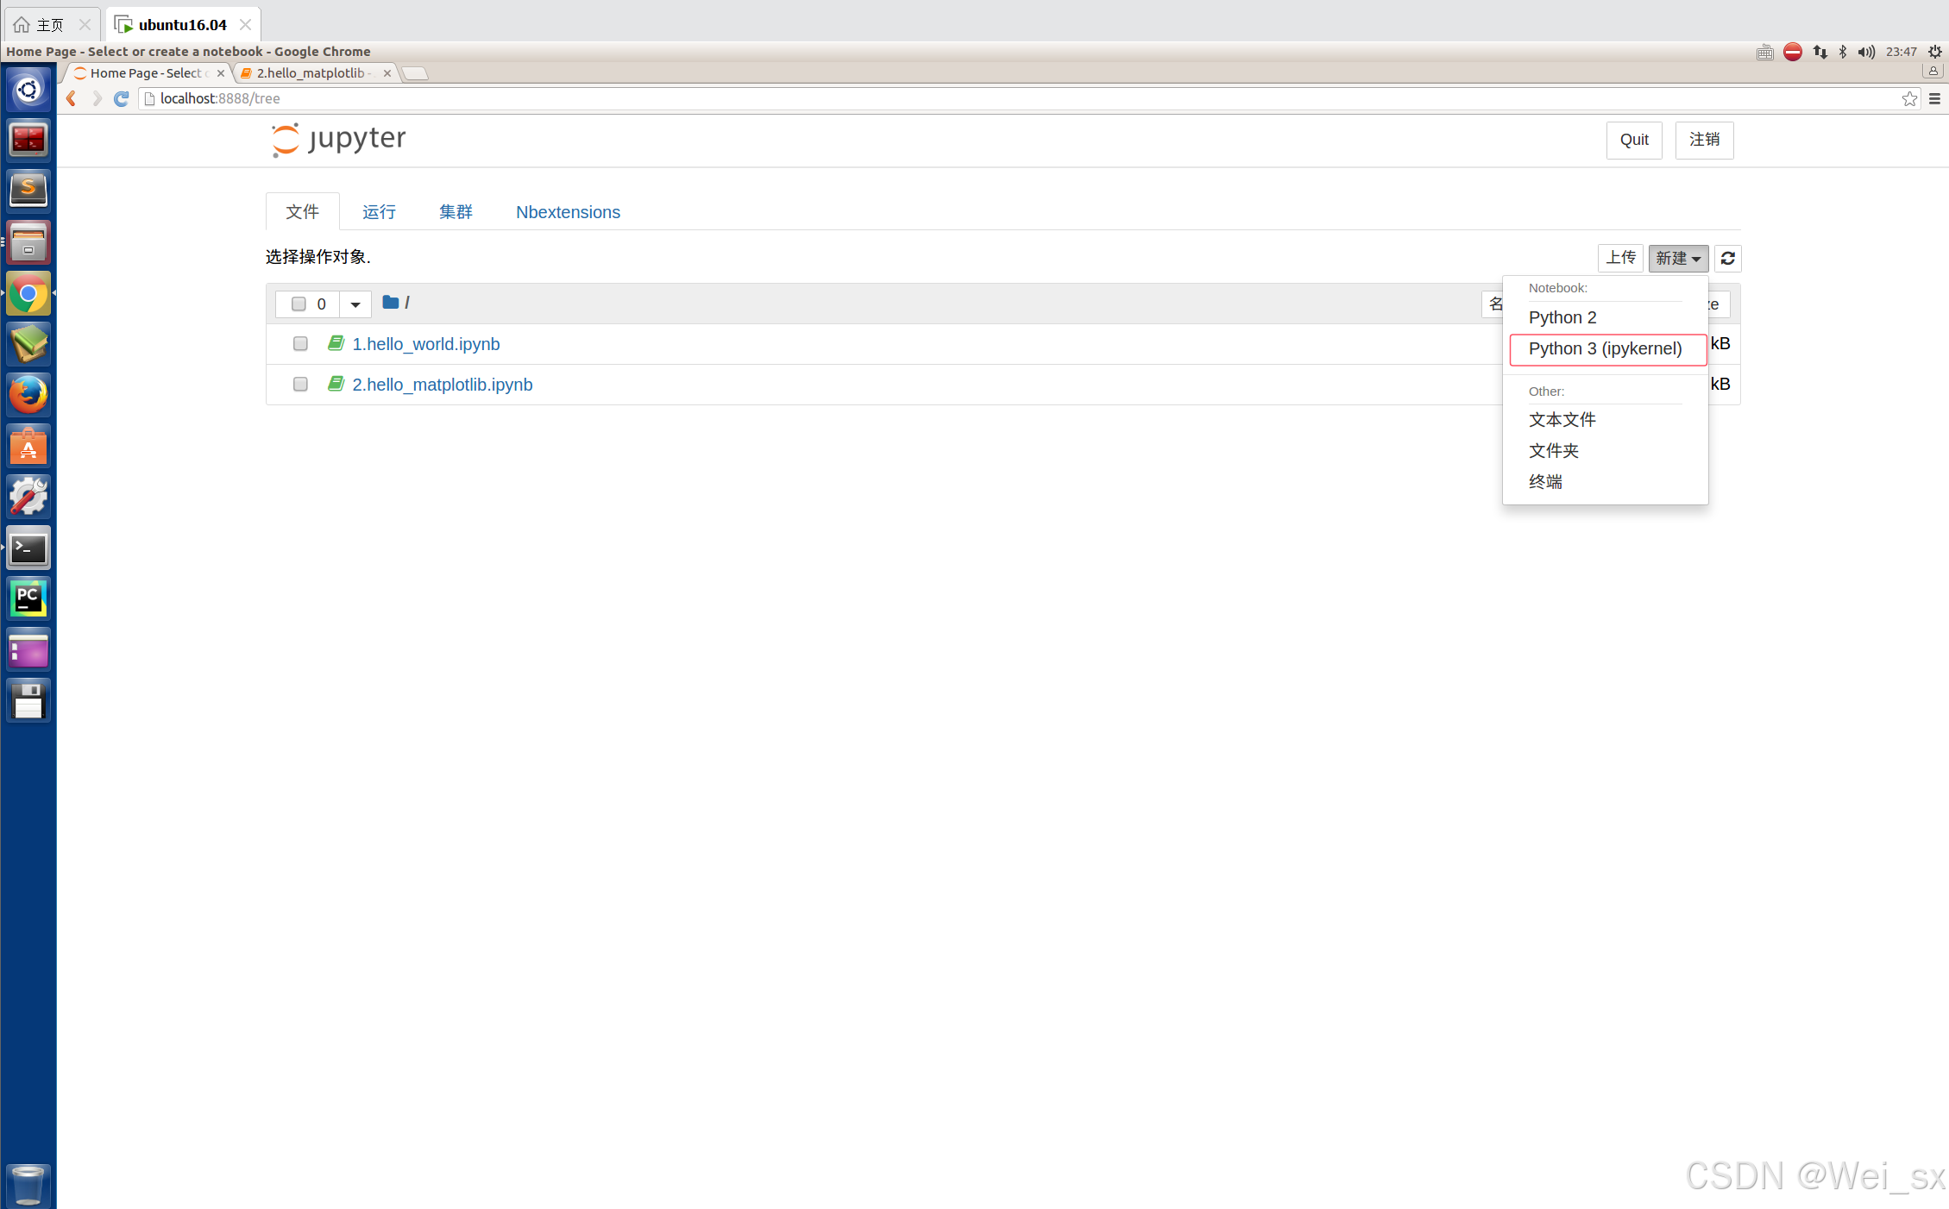1949x1209 pixels.
Task: Collapse the 新建 dropdown button
Action: click(1677, 258)
